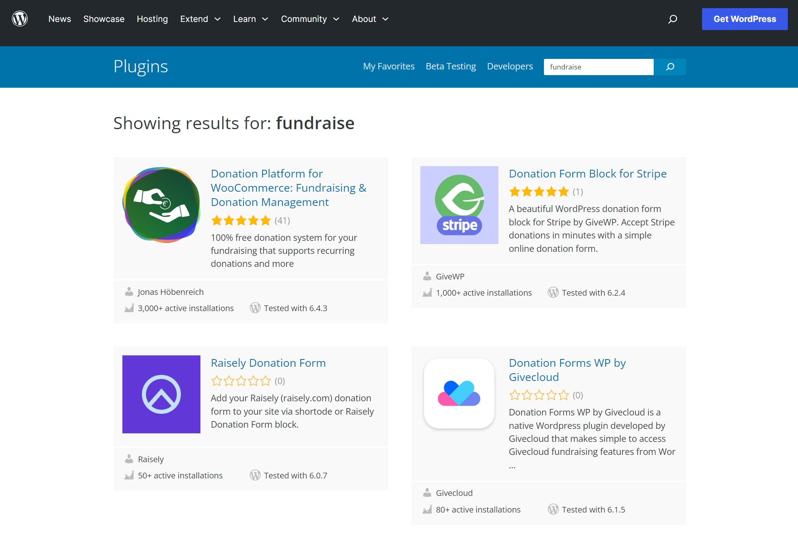
Task: Expand the Extend menu
Action: tap(200, 19)
